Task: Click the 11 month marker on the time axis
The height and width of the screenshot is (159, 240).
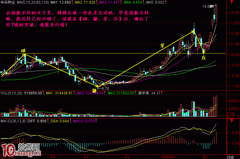Action: (87, 157)
